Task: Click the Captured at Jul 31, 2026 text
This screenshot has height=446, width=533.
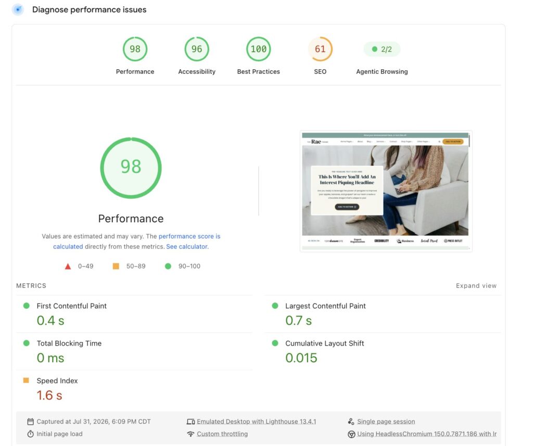Action: [x=94, y=422]
